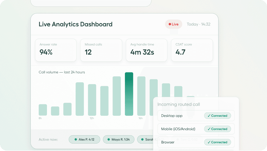Open the Avg handle time card
267x151 pixels.
click(146, 50)
